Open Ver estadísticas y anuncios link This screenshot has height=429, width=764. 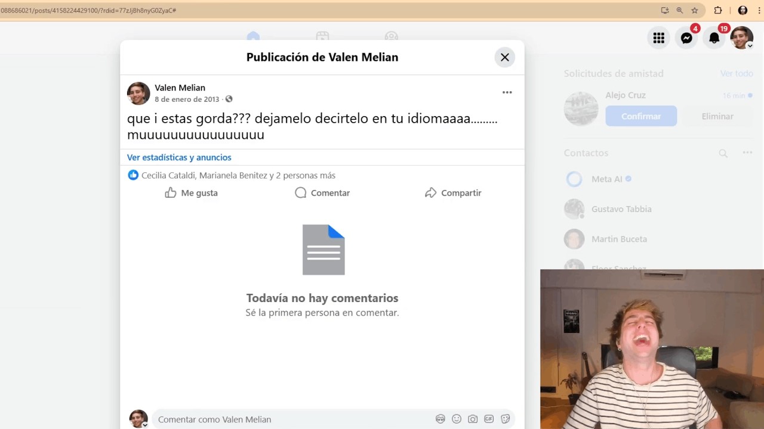click(x=179, y=157)
